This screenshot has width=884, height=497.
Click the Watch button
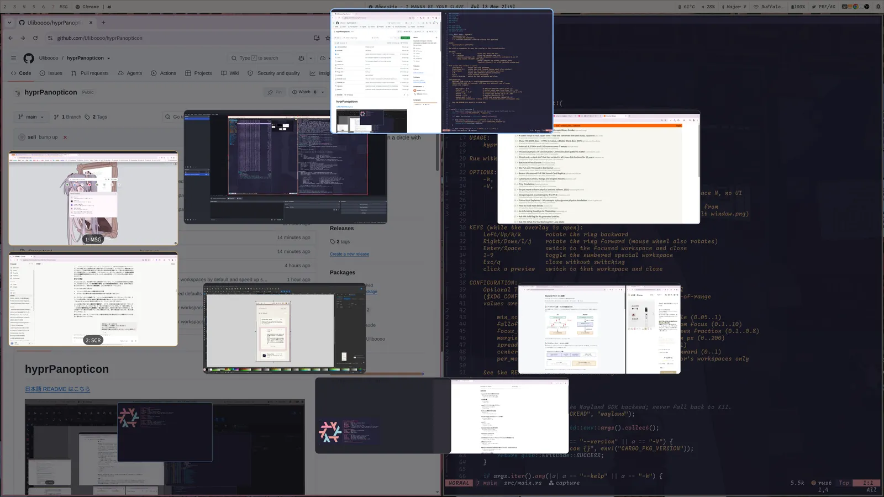coord(304,92)
